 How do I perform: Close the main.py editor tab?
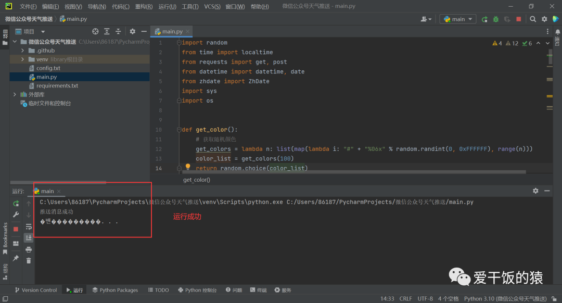tap(187, 32)
